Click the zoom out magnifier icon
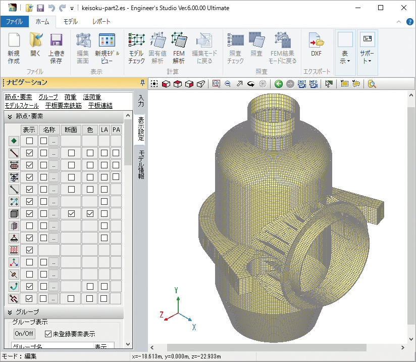This screenshot has height=362, width=416. (228, 84)
